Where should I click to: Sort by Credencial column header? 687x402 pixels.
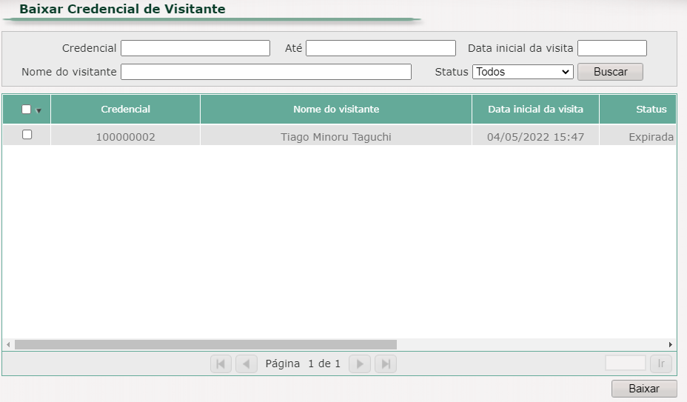tap(125, 109)
